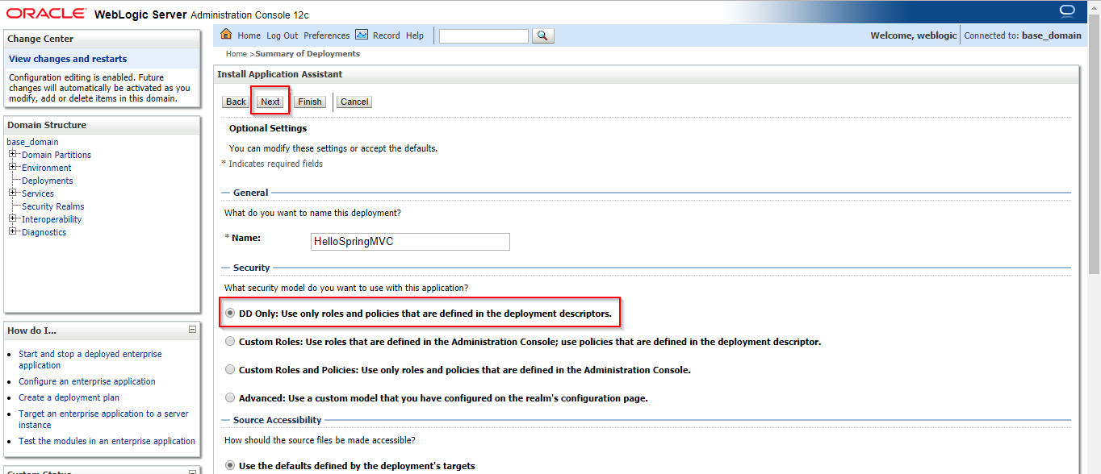The width and height of the screenshot is (1101, 474).
Task: Select the DD Only security model
Action: 230,312
